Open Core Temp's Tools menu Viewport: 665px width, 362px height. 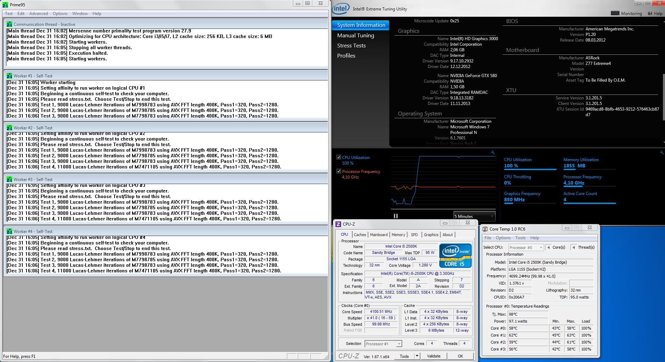click(x=520, y=238)
